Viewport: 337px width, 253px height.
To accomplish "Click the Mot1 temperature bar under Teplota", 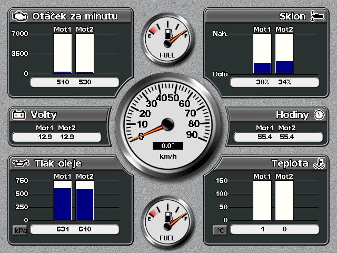I will (x=262, y=200).
